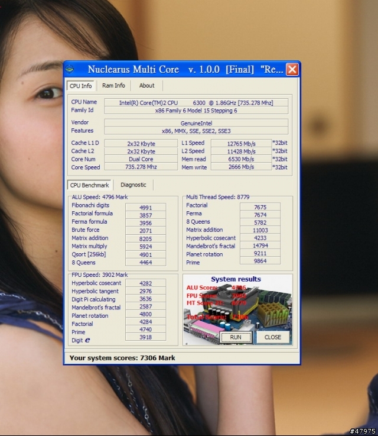
Task: Click the Multi Thread Ferma score 7674
Action: click(260, 215)
